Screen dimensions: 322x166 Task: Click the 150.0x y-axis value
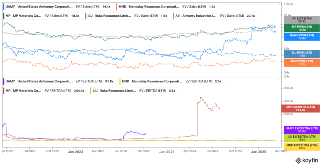(x=288, y=4)
